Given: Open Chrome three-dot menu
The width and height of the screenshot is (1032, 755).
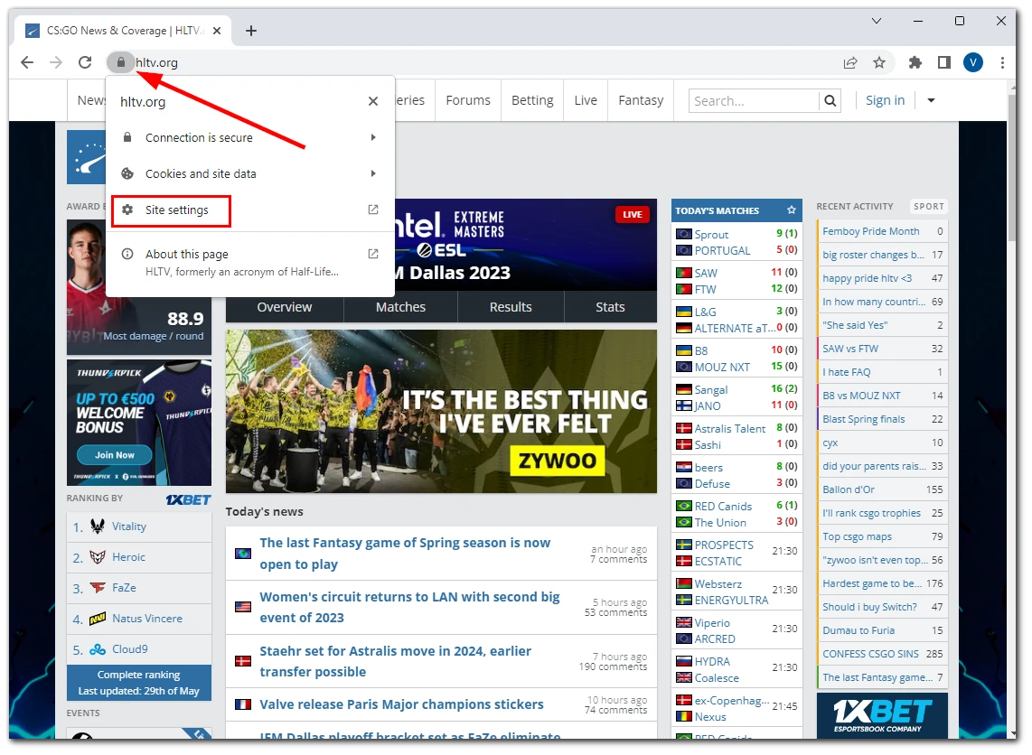Looking at the screenshot, I should pos(1001,62).
